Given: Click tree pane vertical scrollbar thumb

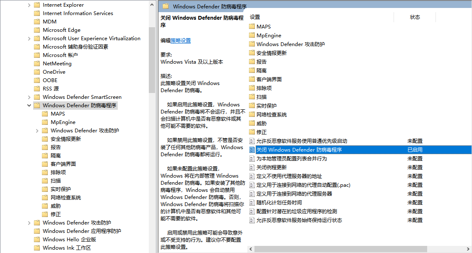Looking at the screenshot, I should 152,60.
